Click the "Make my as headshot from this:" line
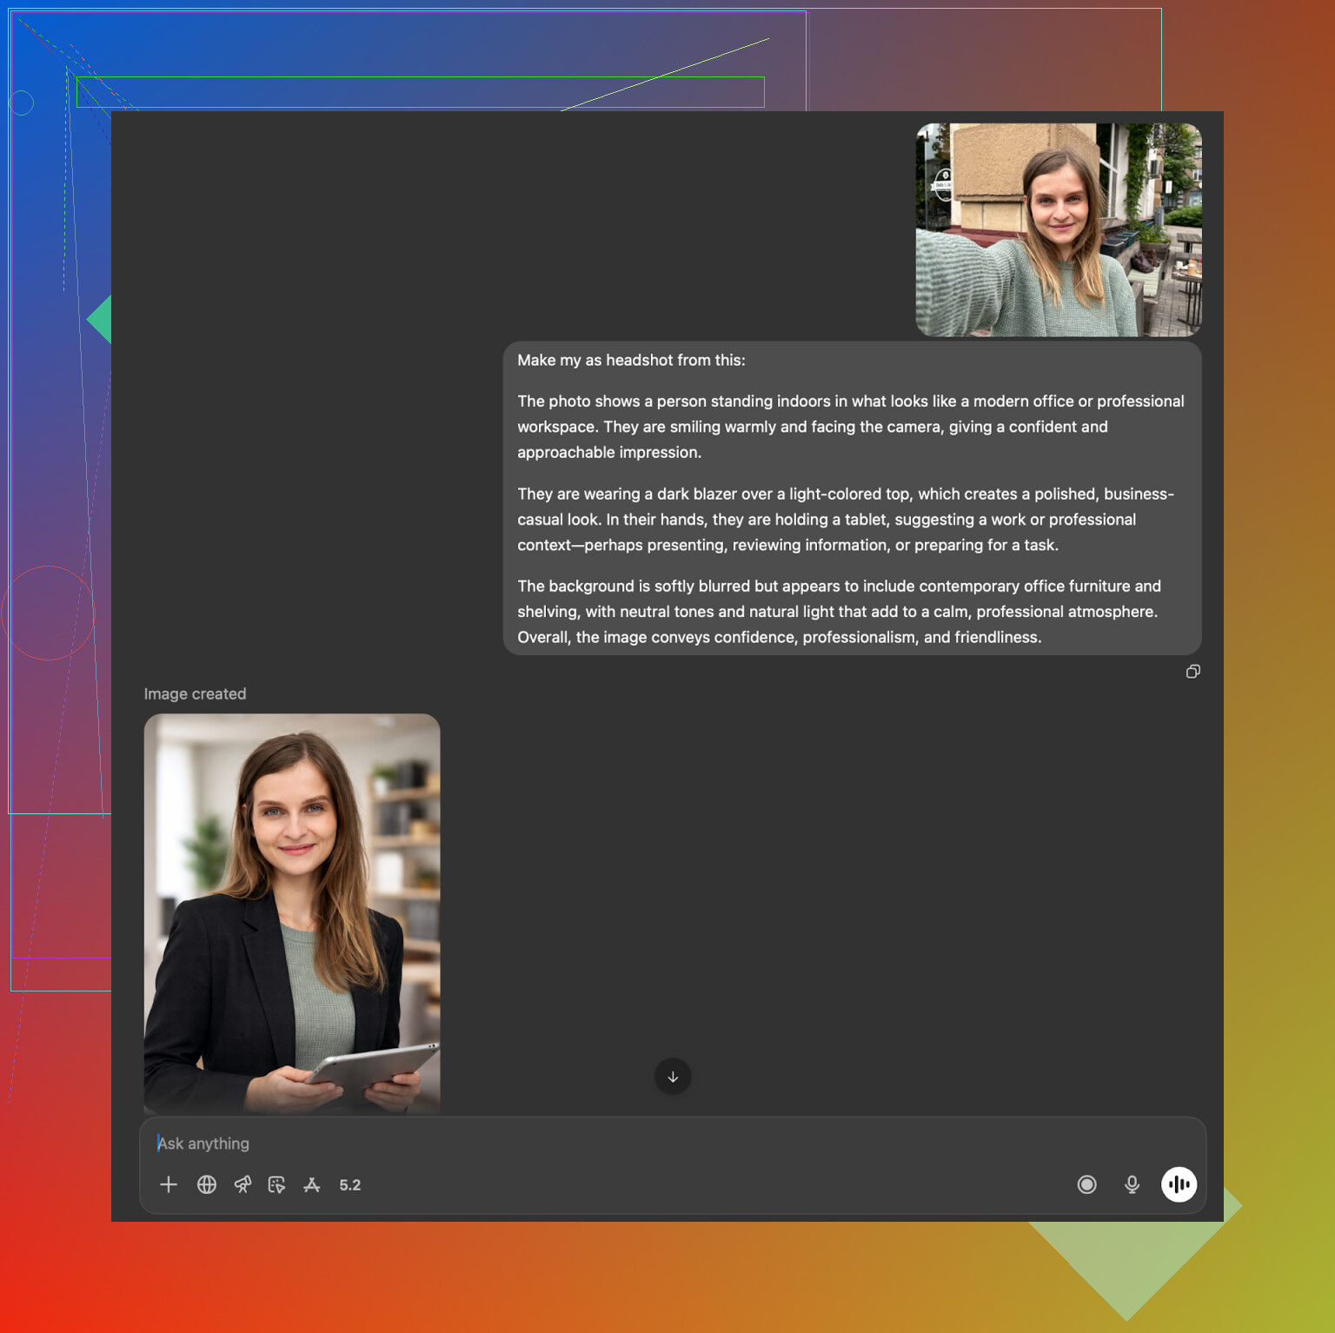 [631, 361]
